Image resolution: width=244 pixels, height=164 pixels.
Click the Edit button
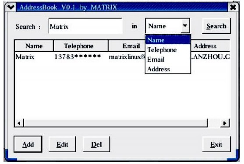pos(62,144)
